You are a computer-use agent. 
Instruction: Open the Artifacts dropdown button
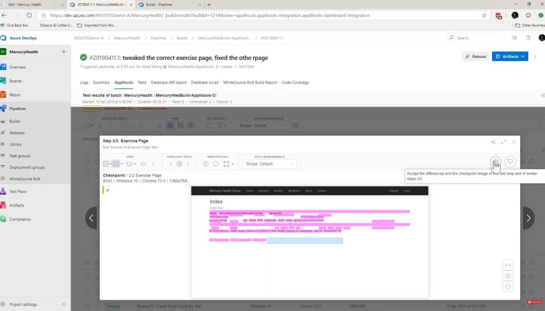point(510,56)
